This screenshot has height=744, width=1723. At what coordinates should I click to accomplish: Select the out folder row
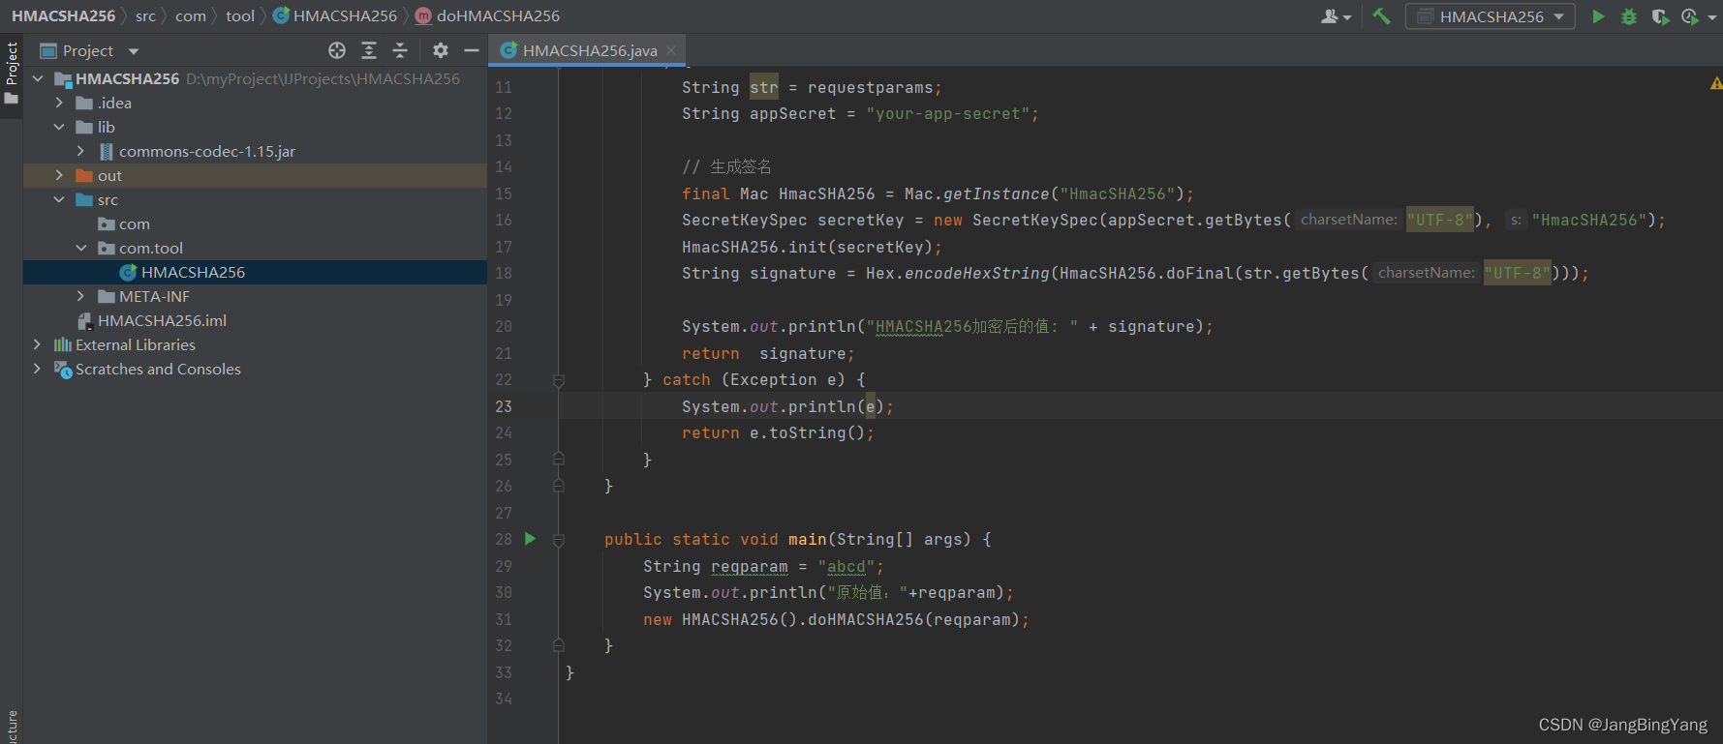tap(255, 175)
